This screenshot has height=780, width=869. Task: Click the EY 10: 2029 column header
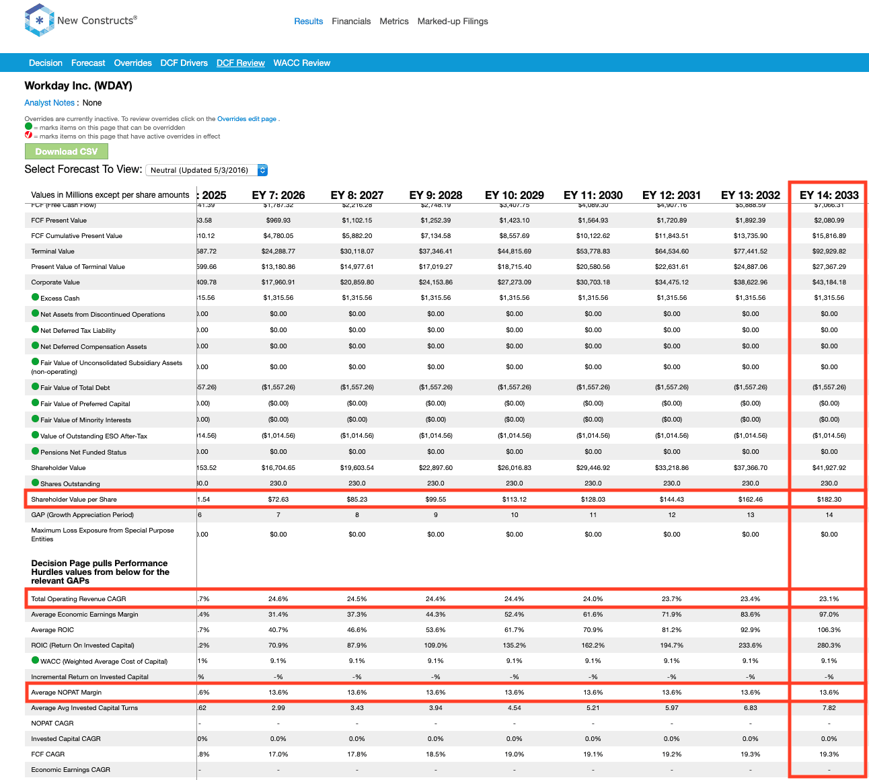pos(515,195)
